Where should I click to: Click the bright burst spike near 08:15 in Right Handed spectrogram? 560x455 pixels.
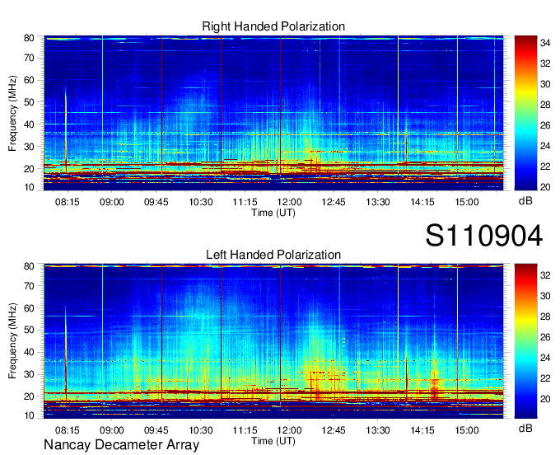pyautogui.click(x=66, y=129)
